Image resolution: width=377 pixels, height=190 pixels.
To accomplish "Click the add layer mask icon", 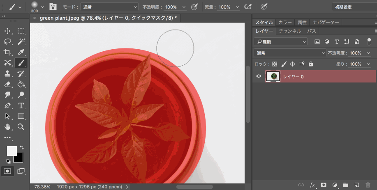I will tap(324, 185).
